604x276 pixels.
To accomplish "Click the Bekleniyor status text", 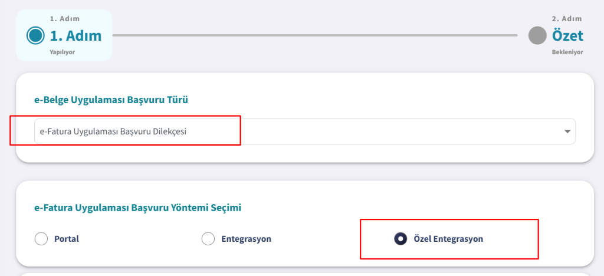I will (x=567, y=52).
